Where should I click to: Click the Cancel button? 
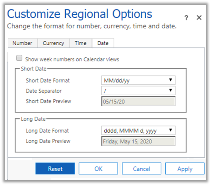pos(142,169)
